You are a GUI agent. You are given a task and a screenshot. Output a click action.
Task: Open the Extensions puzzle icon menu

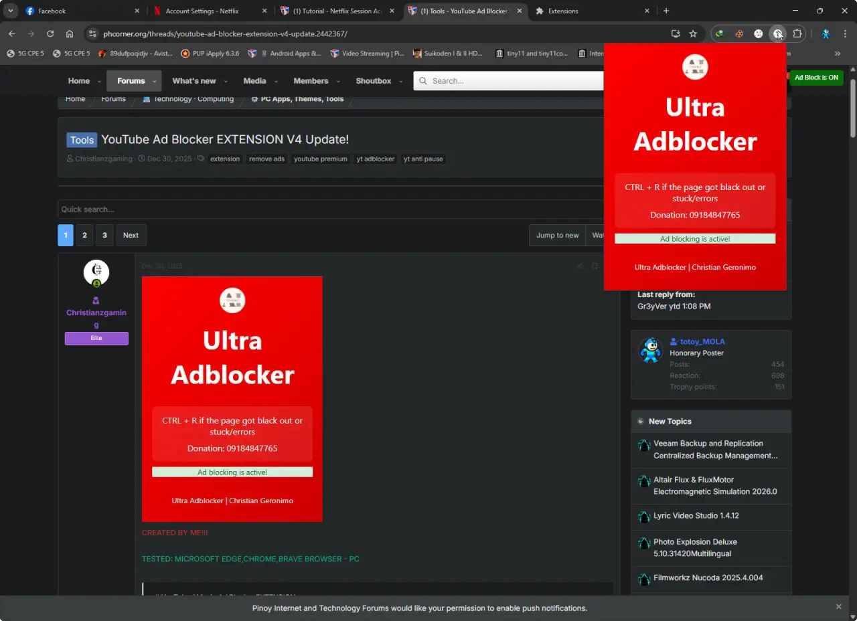[x=797, y=33]
